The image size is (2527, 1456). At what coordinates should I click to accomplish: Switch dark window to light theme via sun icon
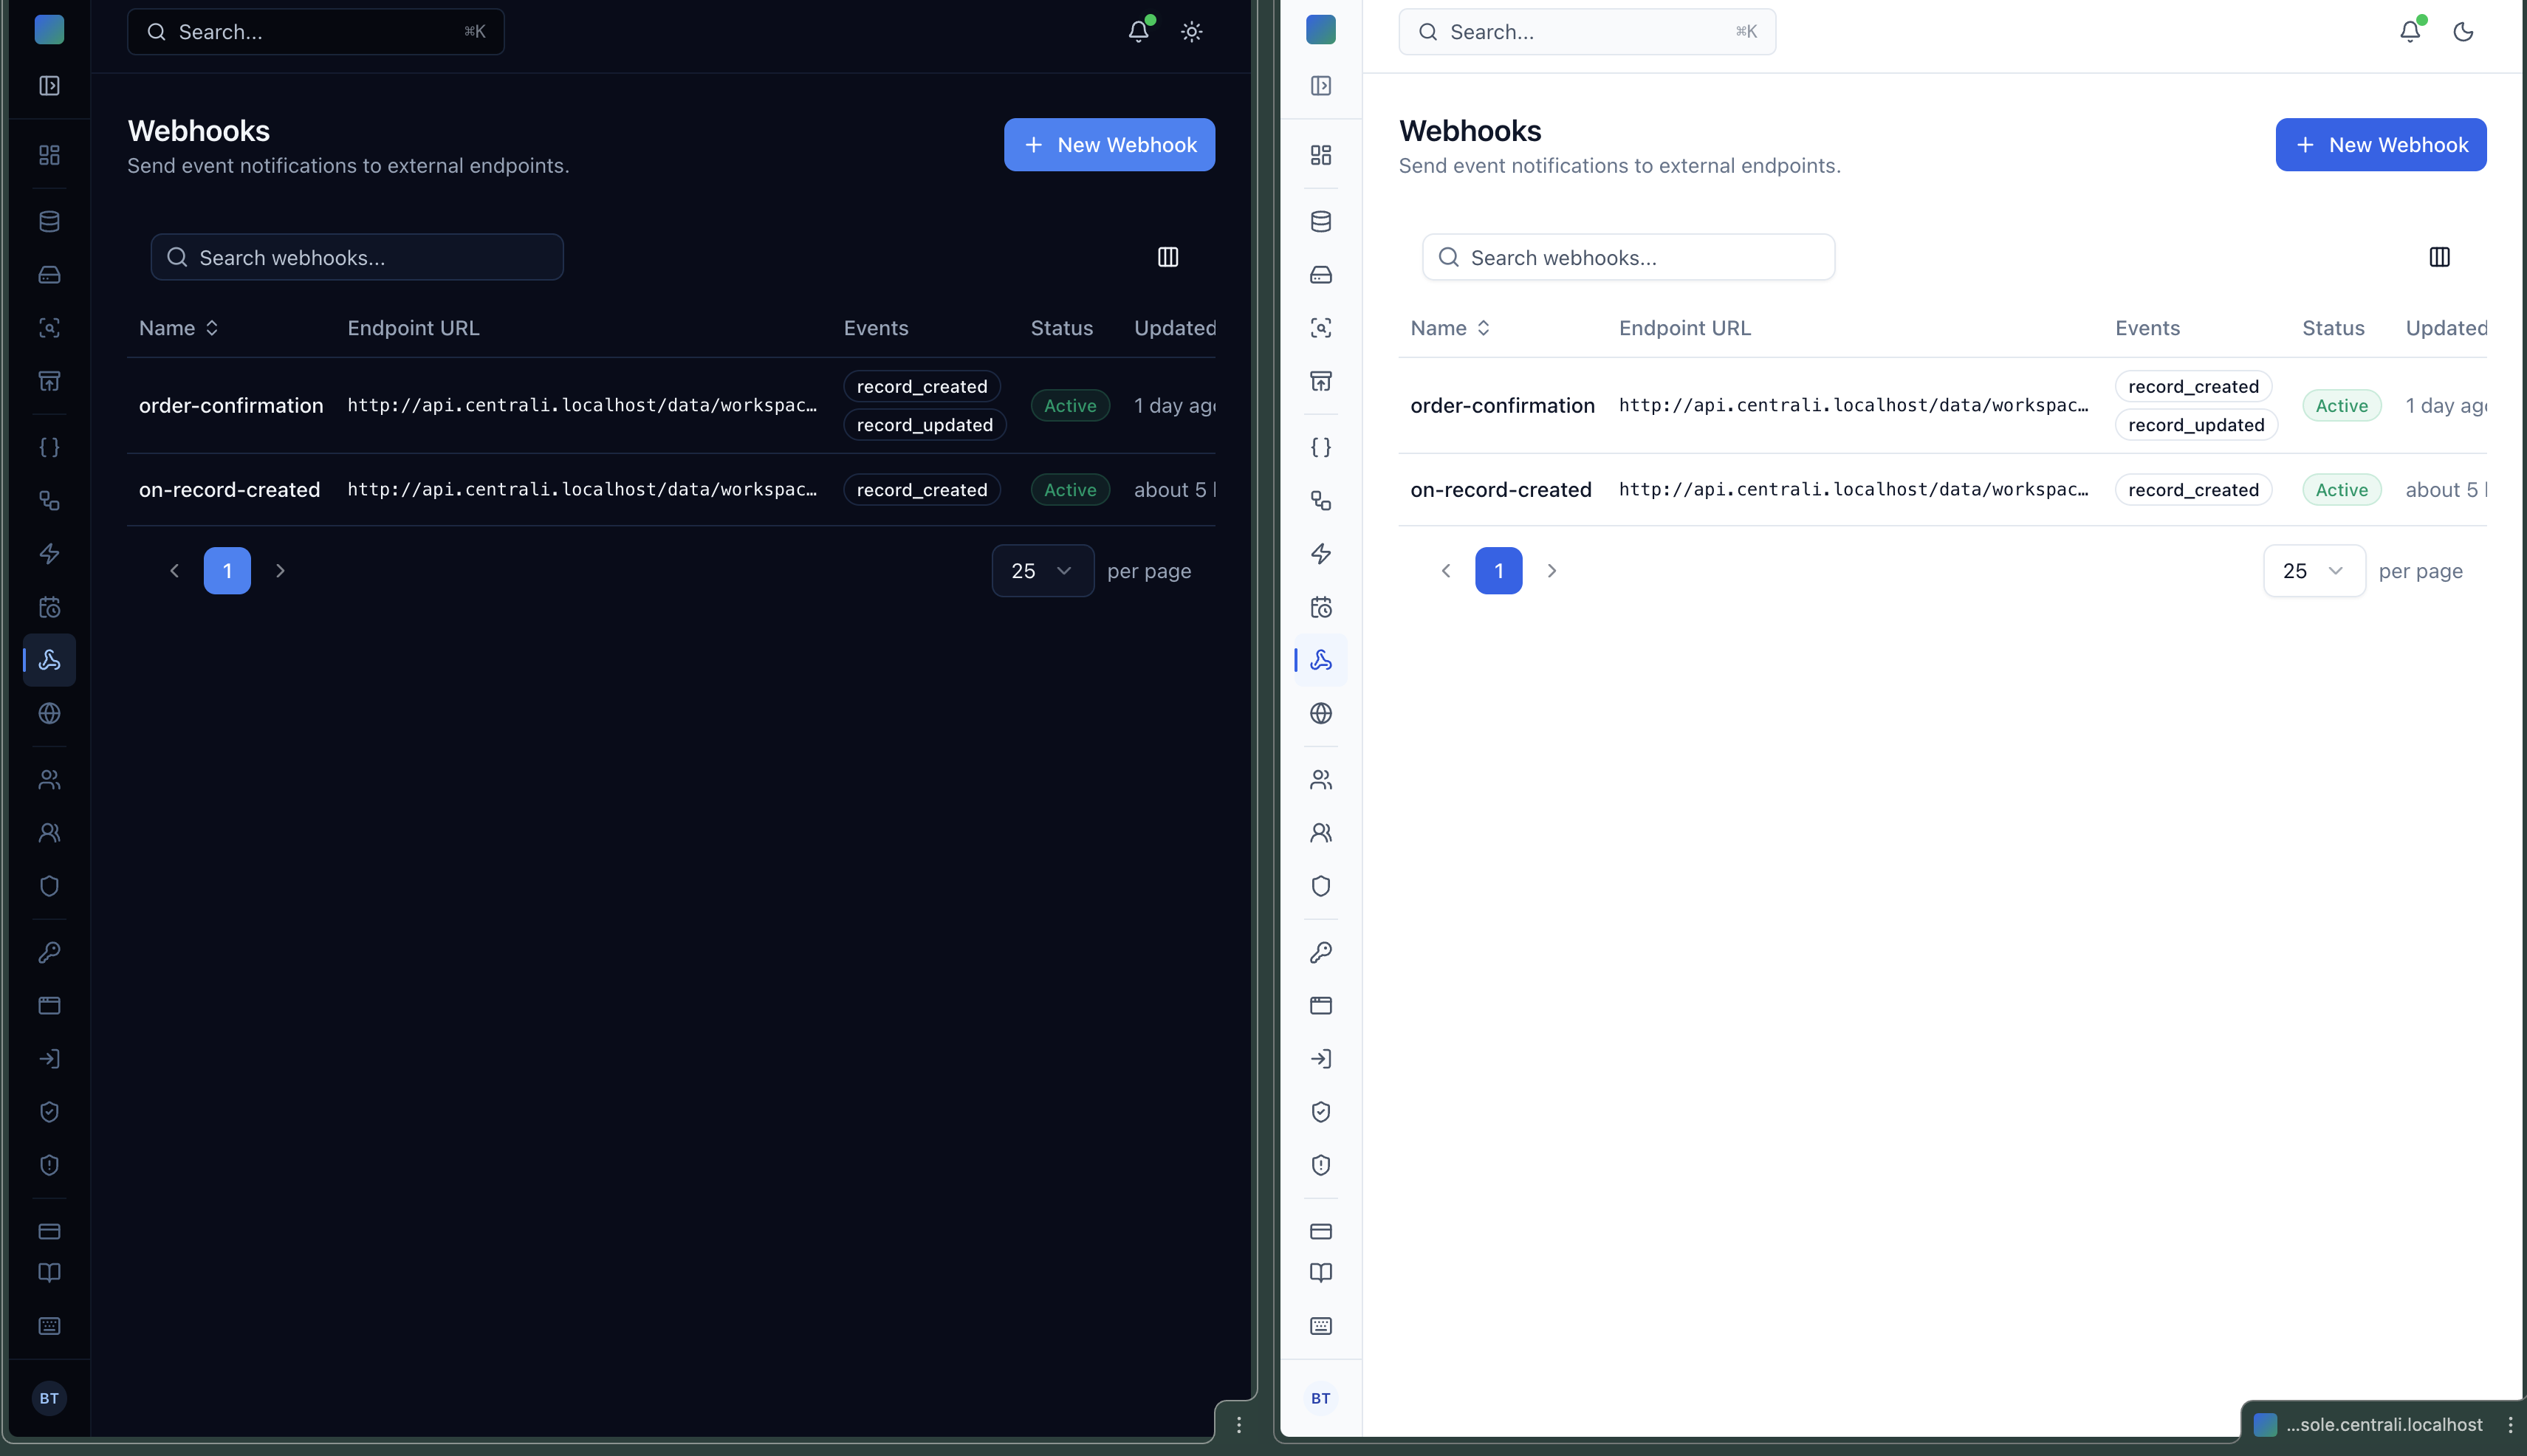pyautogui.click(x=1191, y=32)
